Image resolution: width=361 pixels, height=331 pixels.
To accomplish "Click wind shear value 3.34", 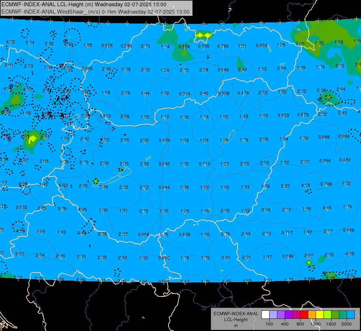I will coord(30,43).
